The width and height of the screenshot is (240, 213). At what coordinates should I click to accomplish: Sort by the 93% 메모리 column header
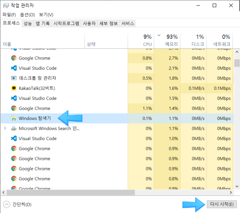(167, 41)
